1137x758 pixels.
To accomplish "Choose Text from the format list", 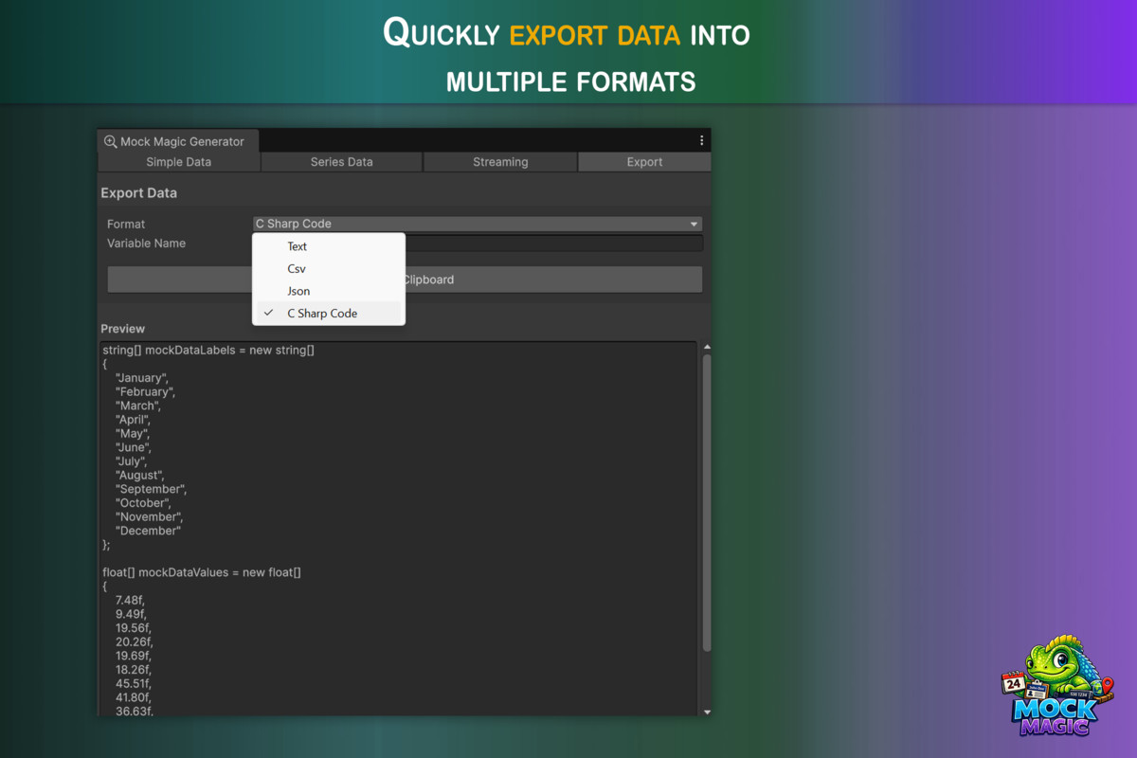I will pyautogui.click(x=329, y=246).
